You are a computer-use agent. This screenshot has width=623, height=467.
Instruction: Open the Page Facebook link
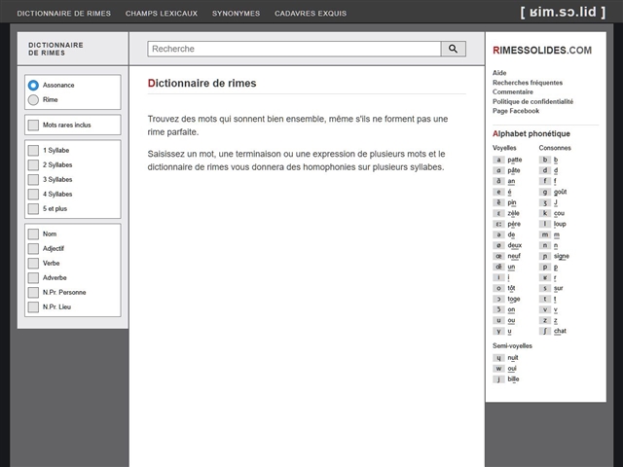point(516,111)
